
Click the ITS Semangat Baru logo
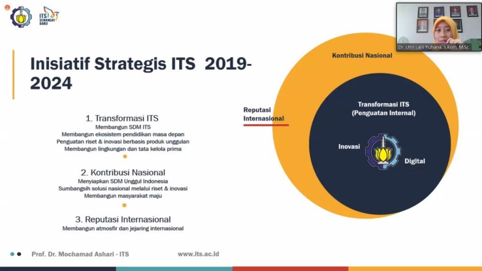[49, 16]
